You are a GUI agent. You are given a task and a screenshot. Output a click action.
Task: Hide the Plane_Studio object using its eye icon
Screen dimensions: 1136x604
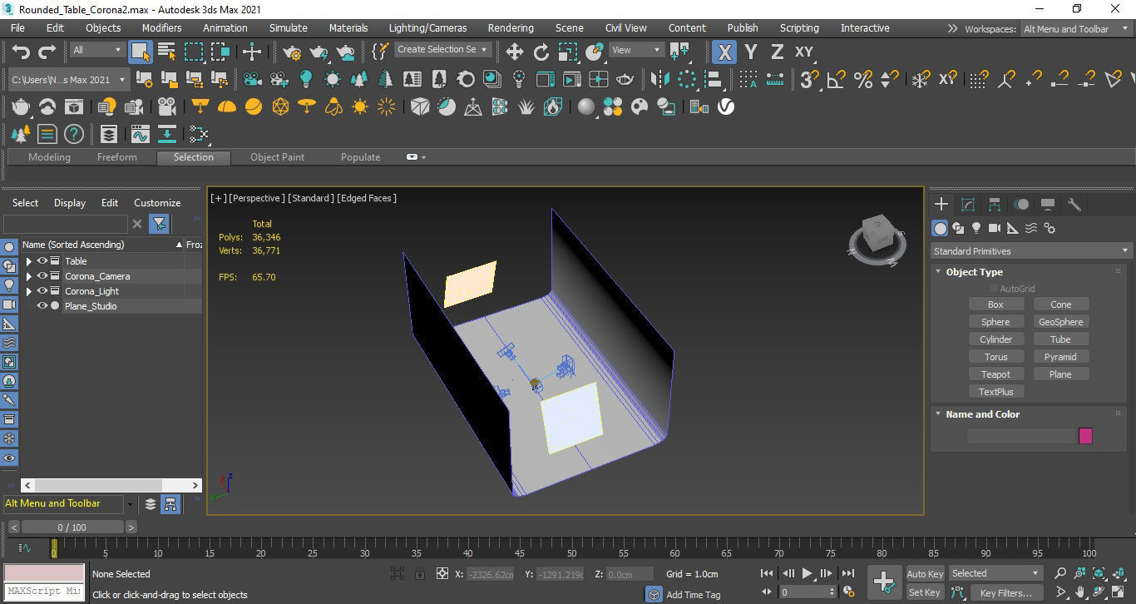[x=42, y=306]
